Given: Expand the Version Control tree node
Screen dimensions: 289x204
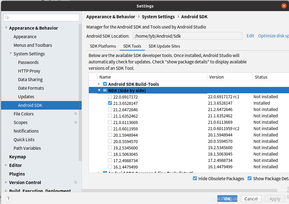Looking at the screenshot, I should 6,182.
